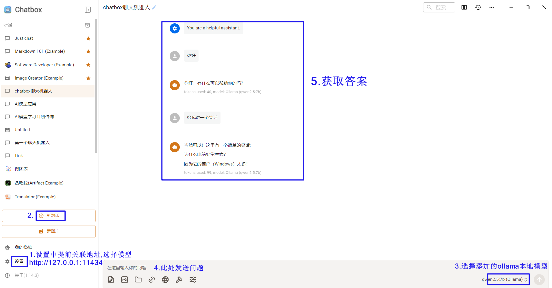
Task: Edit the conversation title with the pencil icon
Action: (x=154, y=7)
